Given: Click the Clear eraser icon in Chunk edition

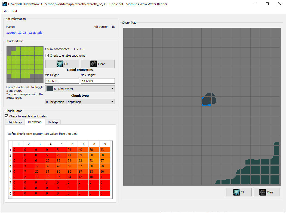Looking at the screenshot, I should pos(94,64).
